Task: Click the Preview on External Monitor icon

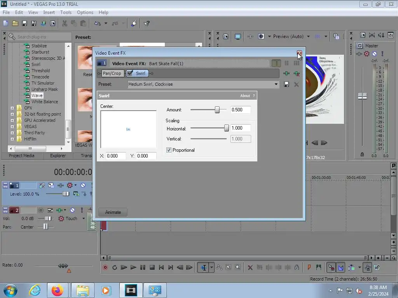Action: 238,36
